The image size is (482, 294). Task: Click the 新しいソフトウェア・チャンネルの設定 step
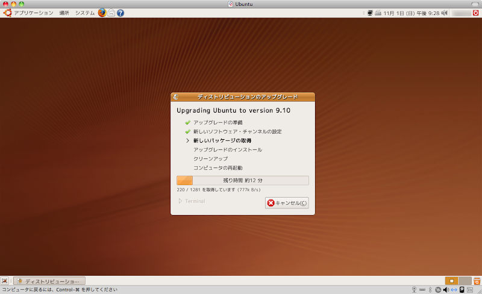pos(237,131)
